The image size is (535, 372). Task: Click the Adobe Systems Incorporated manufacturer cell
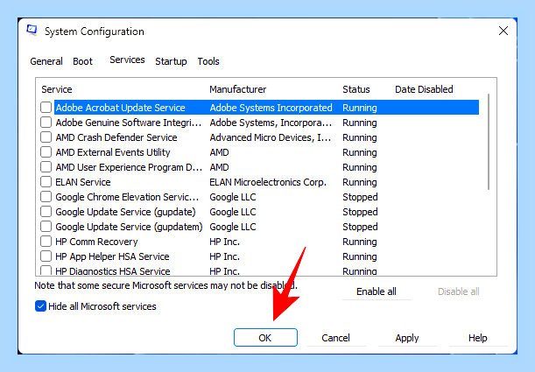pyautogui.click(x=271, y=108)
